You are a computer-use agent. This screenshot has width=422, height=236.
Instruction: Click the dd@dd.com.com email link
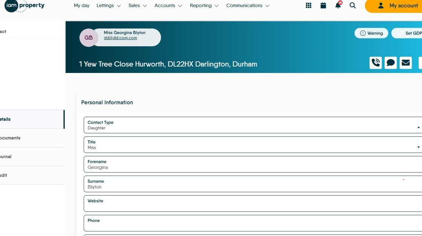click(x=120, y=38)
